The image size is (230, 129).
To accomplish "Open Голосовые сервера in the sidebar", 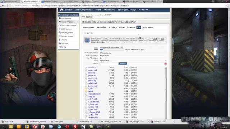I will coord(69,25).
